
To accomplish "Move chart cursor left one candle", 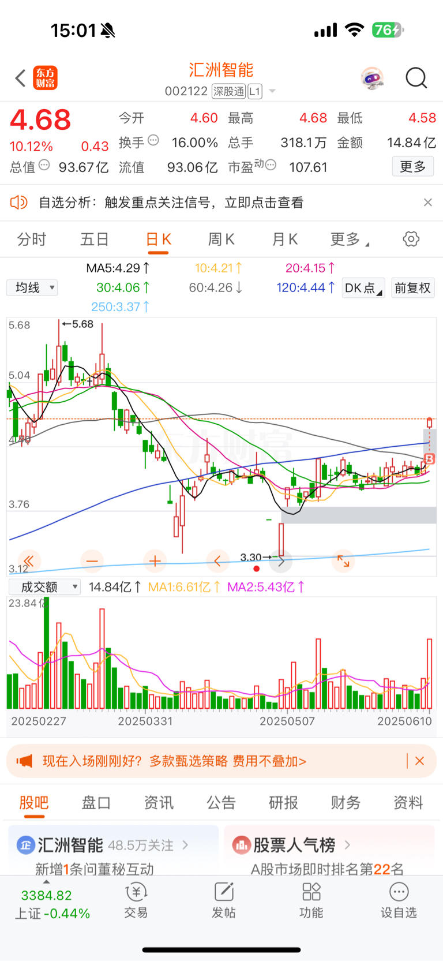I will coord(217,560).
